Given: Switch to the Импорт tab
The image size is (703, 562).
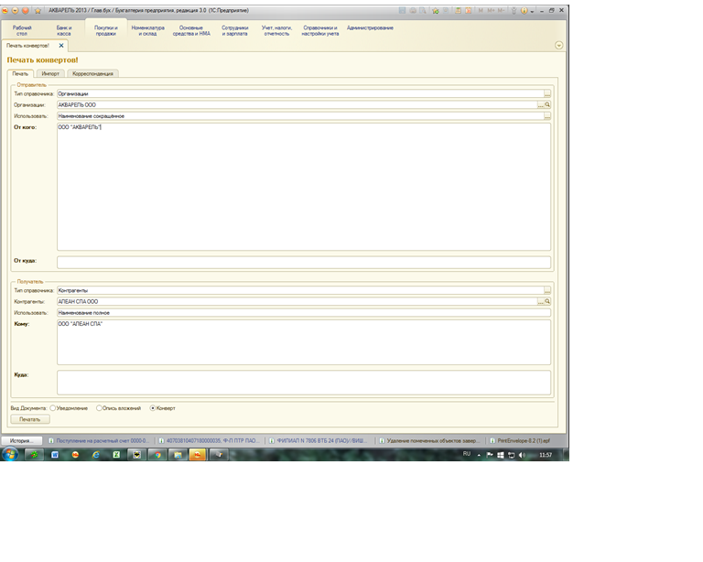Looking at the screenshot, I should [x=50, y=73].
